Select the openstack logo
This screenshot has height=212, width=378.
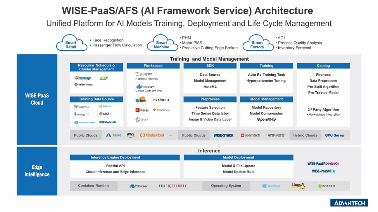click(x=250, y=135)
